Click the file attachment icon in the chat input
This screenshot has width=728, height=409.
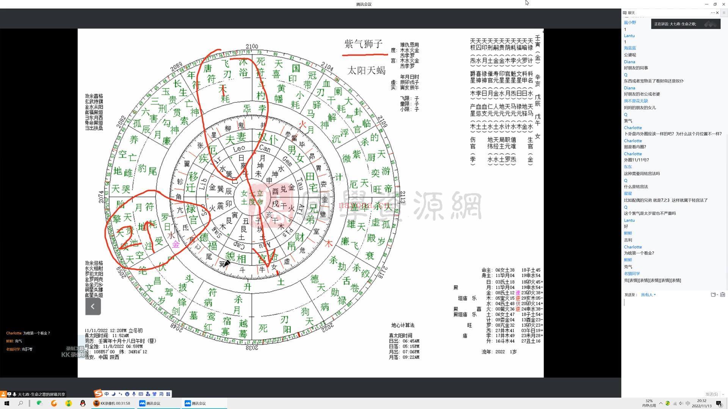(x=713, y=295)
